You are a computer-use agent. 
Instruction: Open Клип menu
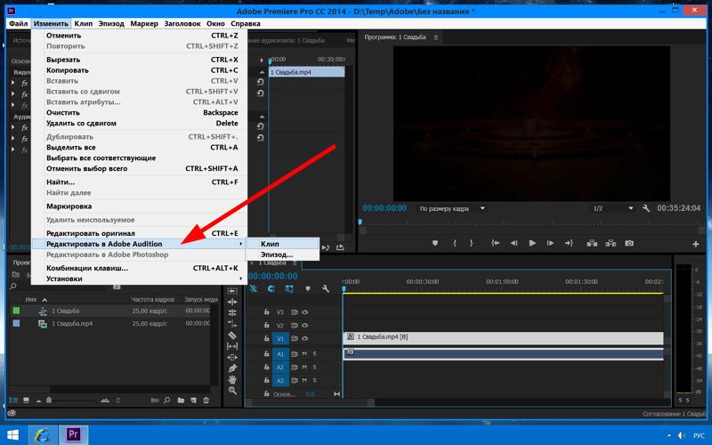84,23
